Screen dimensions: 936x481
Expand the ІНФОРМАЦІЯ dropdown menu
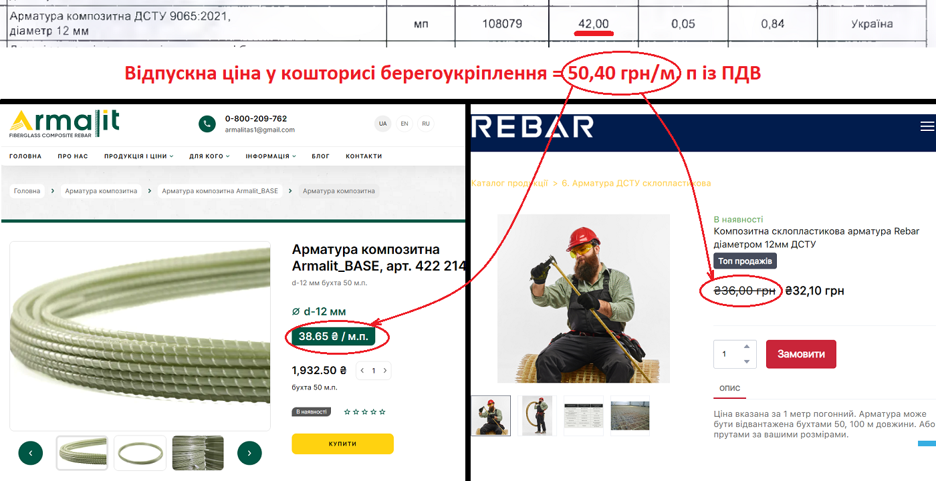pyautogui.click(x=271, y=156)
